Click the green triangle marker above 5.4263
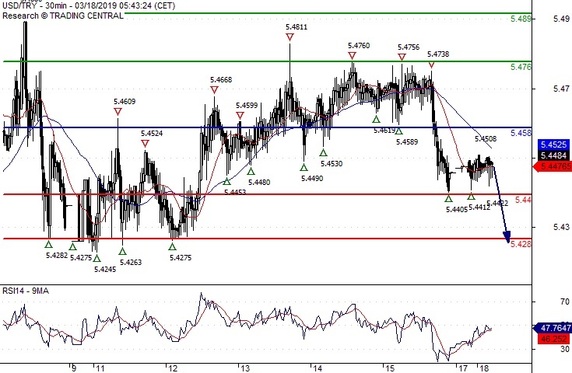The width and height of the screenshot is (572, 373). (x=123, y=251)
